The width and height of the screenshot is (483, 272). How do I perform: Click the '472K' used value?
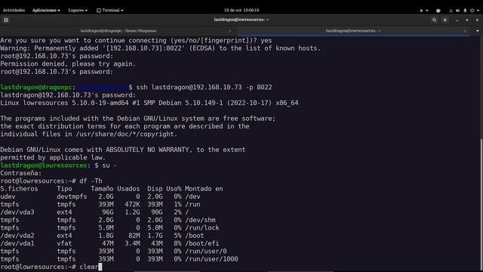click(x=132, y=204)
